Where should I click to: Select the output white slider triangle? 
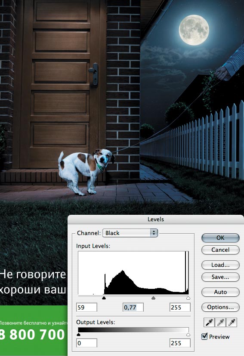188,334
